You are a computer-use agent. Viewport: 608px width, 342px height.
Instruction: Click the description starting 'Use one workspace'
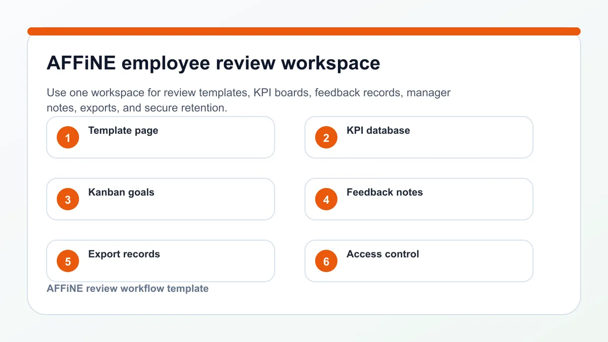[x=249, y=100]
